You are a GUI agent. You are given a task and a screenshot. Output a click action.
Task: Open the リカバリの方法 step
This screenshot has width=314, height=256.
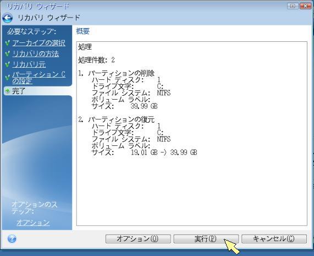[x=35, y=54]
